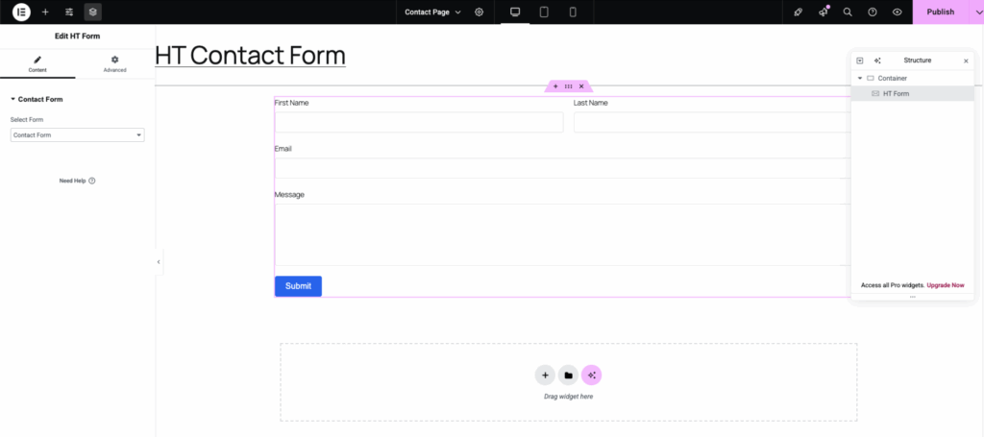The height and width of the screenshot is (437, 984).
Task: Click the drag handle dots on container
Action: (x=569, y=85)
